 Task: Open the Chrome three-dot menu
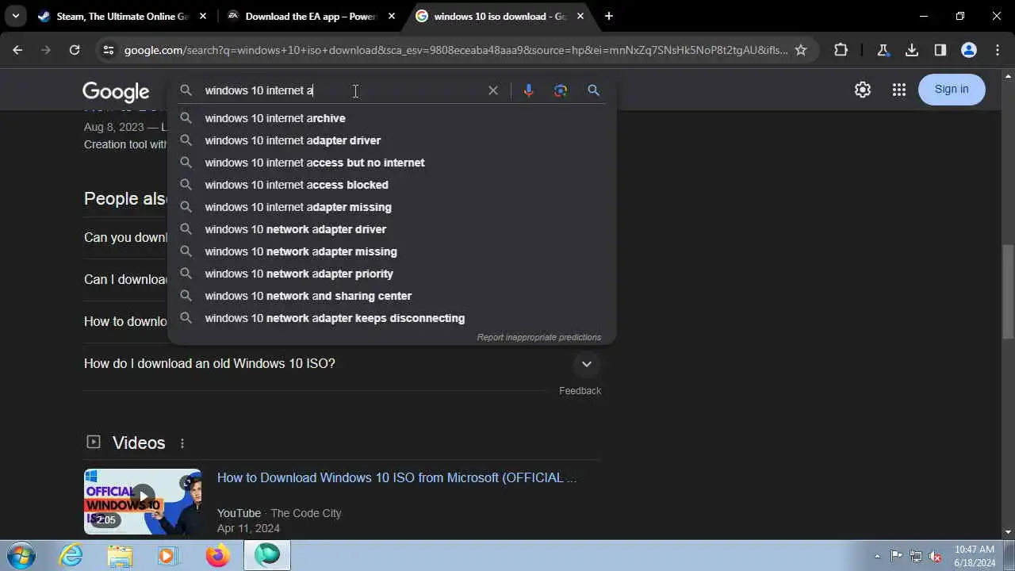(x=997, y=50)
